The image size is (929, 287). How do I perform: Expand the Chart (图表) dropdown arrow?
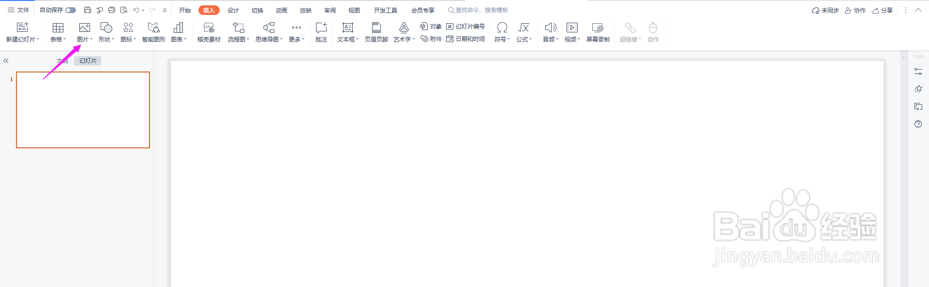point(185,40)
